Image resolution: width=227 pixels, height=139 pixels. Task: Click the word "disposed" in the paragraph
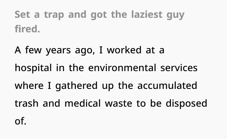click(x=186, y=104)
